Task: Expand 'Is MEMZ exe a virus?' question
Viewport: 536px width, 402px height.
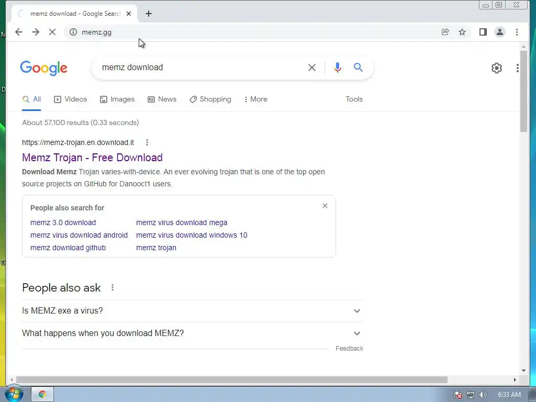Action: [193, 311]
